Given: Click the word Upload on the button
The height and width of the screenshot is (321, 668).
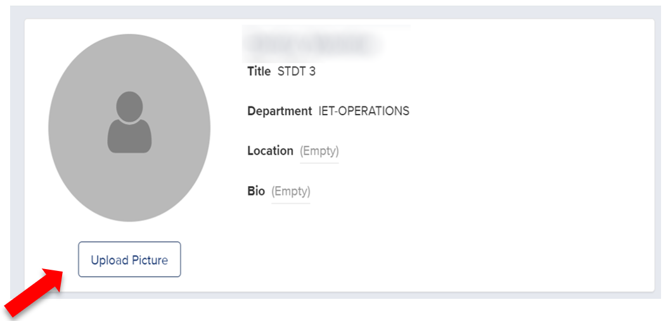Looking at the screenshot, I should point(109,260).
